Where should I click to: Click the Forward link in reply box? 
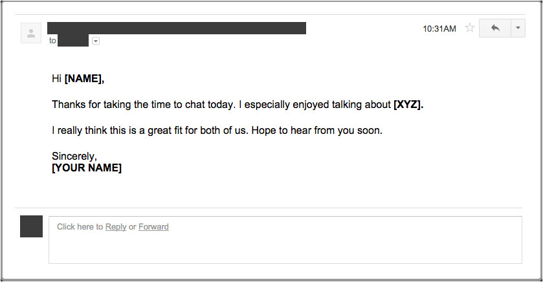(x=153, y=227)
